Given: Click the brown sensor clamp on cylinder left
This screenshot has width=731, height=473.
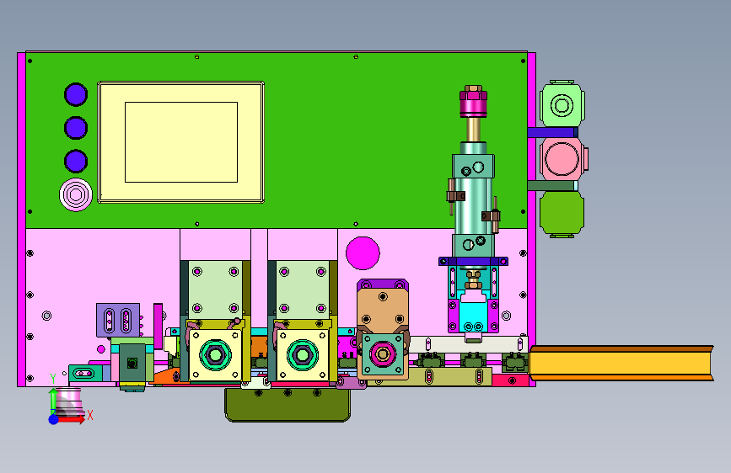Looking at the screenshot, I should [455, 196].
